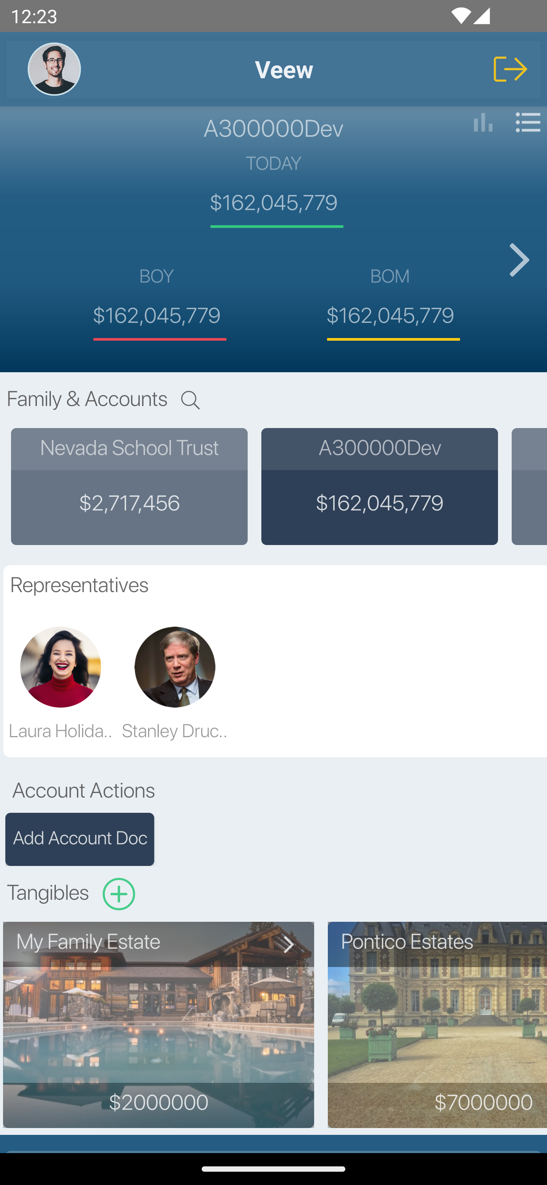Switch to list view
The image size is (547, 1185).
528,123
